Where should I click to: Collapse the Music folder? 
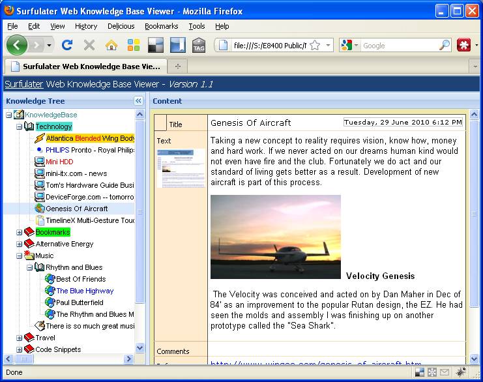coord(19,256)
